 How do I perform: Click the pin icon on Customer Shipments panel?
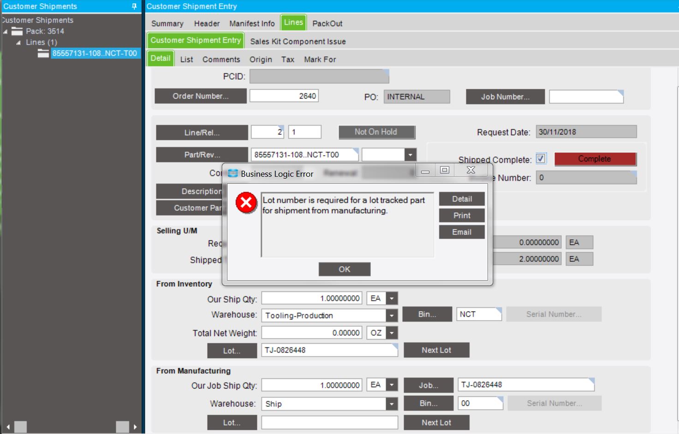pos(134,6)
